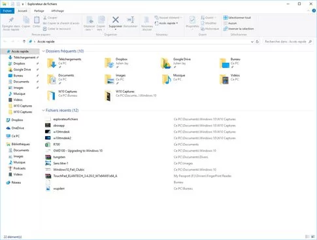
Task: Collapse the Dossiers fréquents section
Action: pos(43,51)
